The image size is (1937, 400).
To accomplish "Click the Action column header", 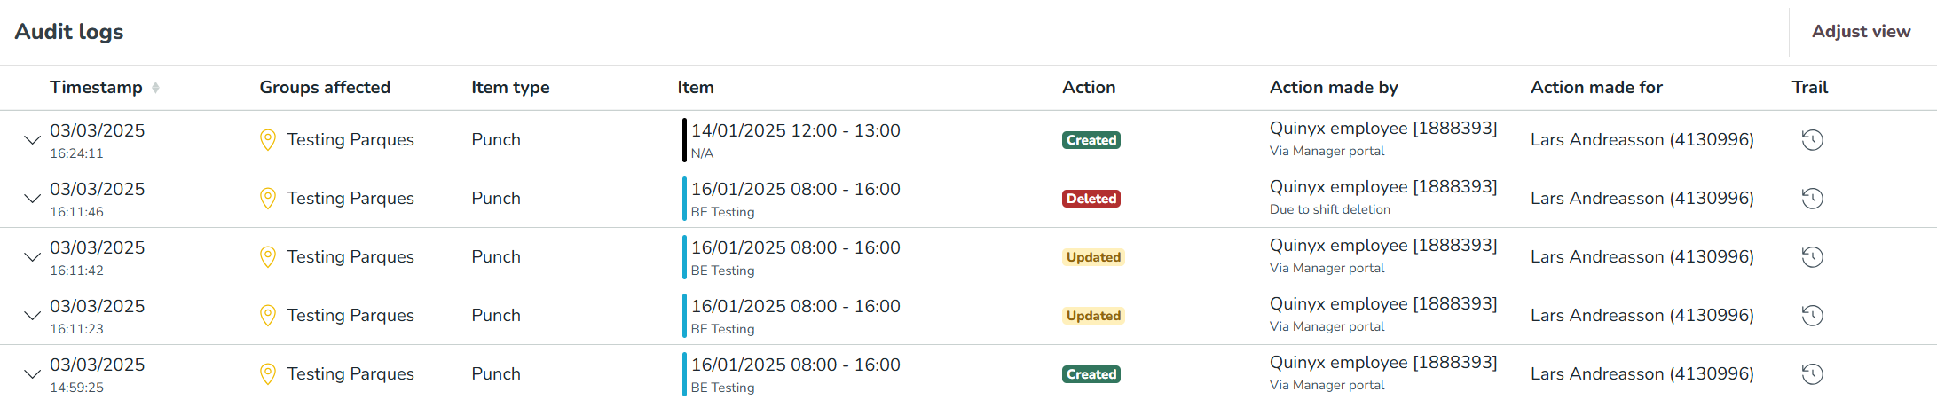I will (x=1089, y=88).
